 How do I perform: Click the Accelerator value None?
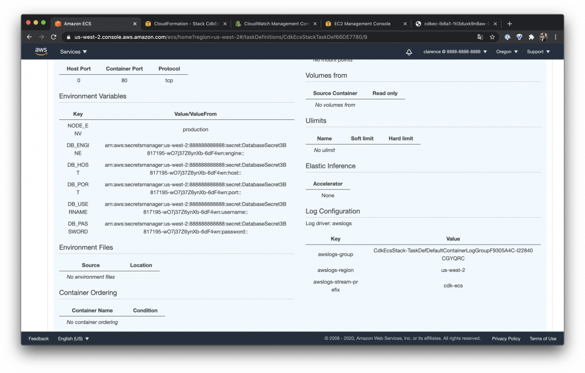(328, 195)
